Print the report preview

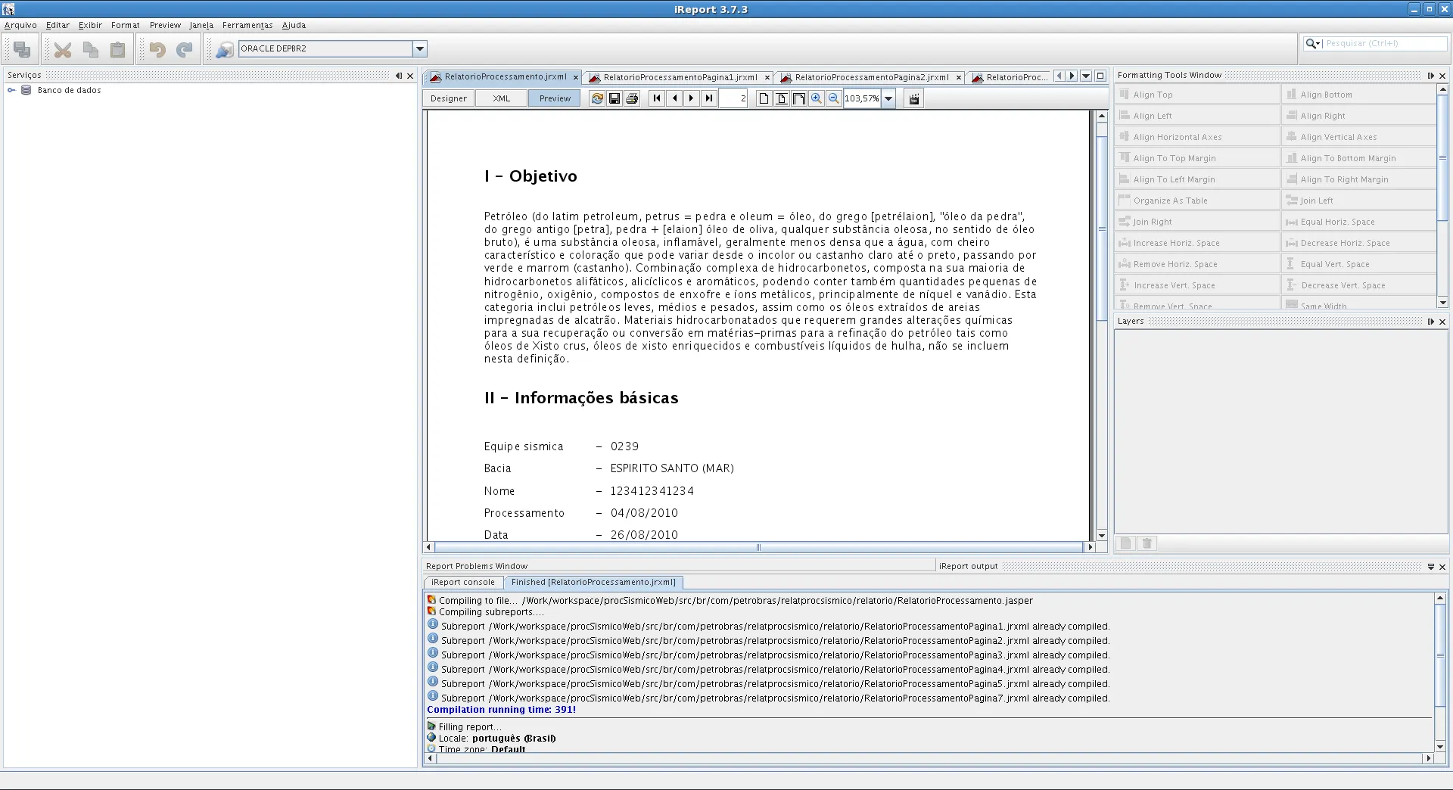[x=632, y=98]
